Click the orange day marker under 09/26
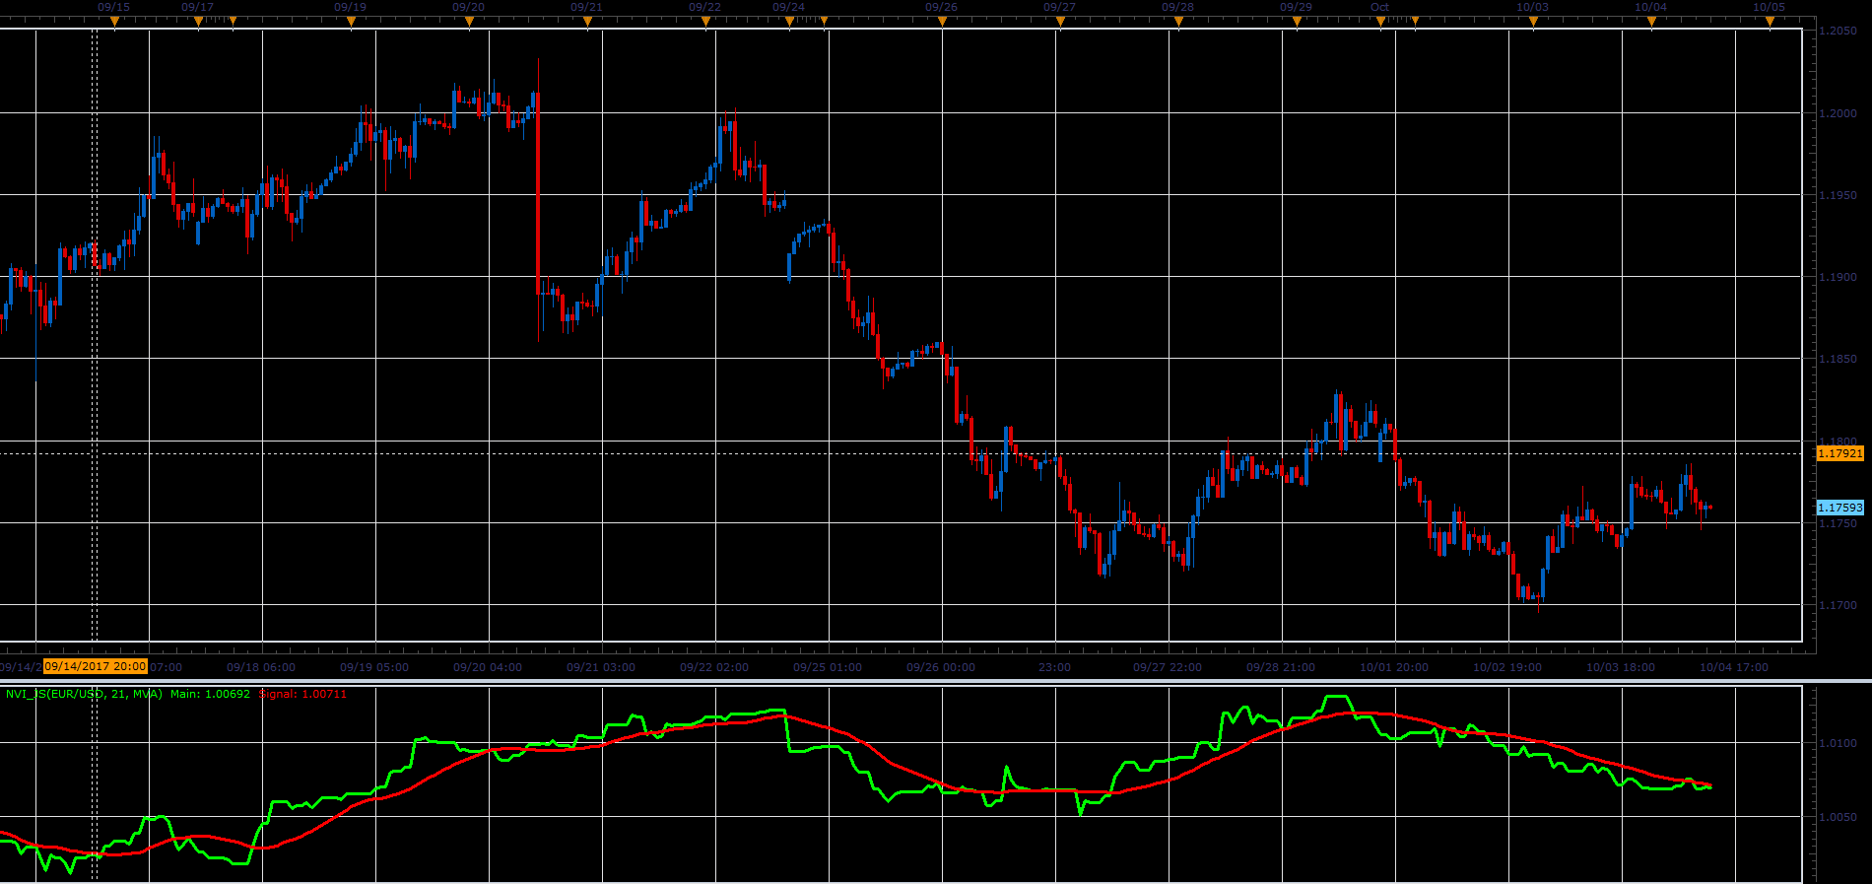The height and width of the screenshot is (884, 1872). coord(942,21)
